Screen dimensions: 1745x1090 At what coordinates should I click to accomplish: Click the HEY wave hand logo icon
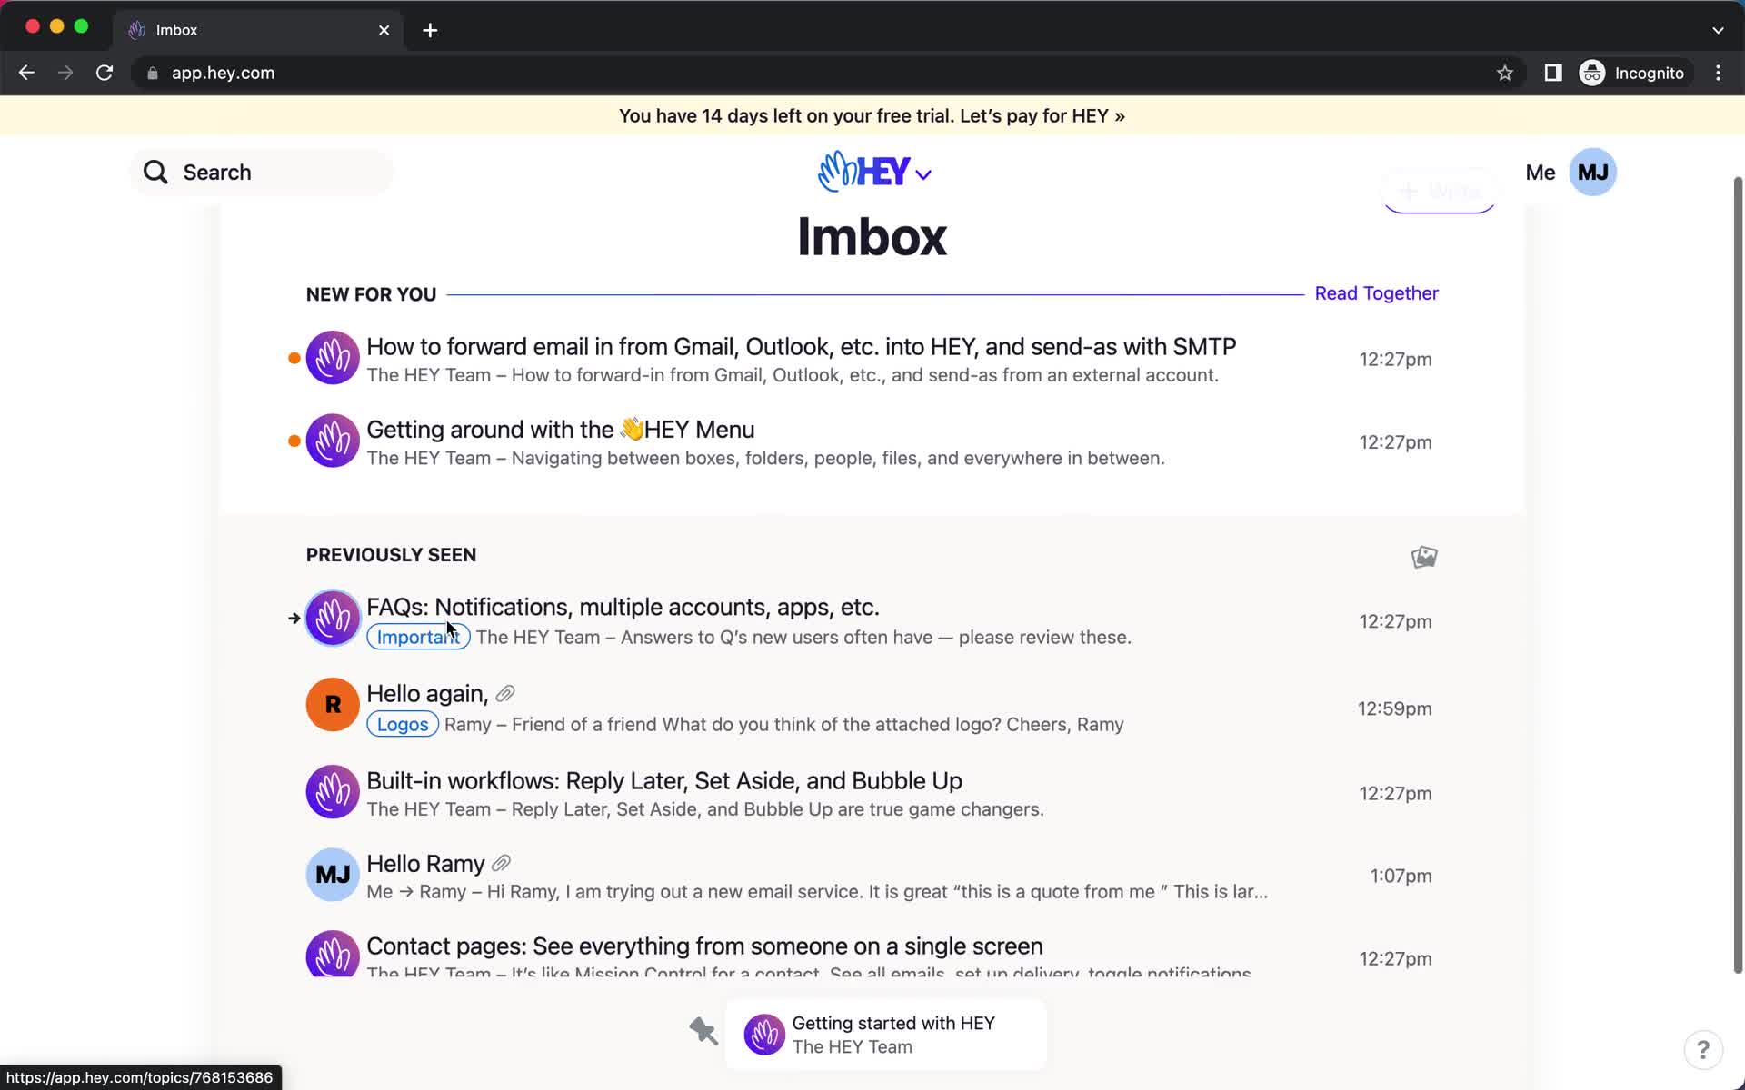pos(835,172)
